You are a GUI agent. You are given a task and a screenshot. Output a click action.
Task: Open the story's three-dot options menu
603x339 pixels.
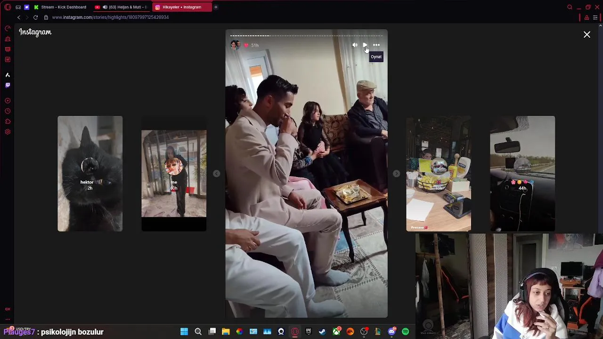pyautogui.click(x=376, y=45)
